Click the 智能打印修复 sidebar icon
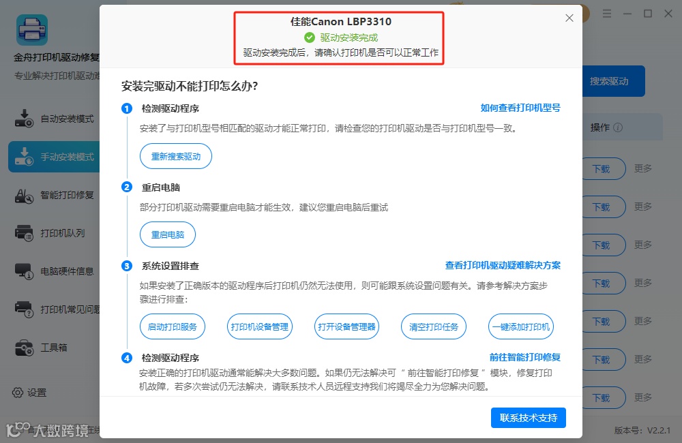Viewport: 682px width, 443px height. coord(24,195)
